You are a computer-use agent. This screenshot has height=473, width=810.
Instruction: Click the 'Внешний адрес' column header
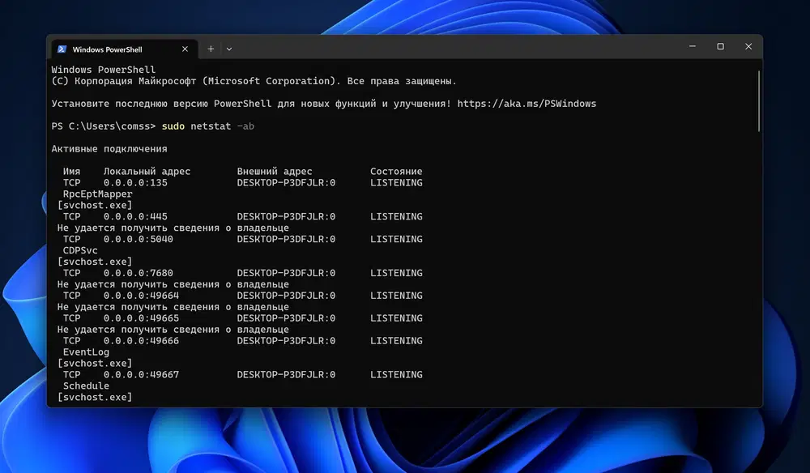click(275, 171)
